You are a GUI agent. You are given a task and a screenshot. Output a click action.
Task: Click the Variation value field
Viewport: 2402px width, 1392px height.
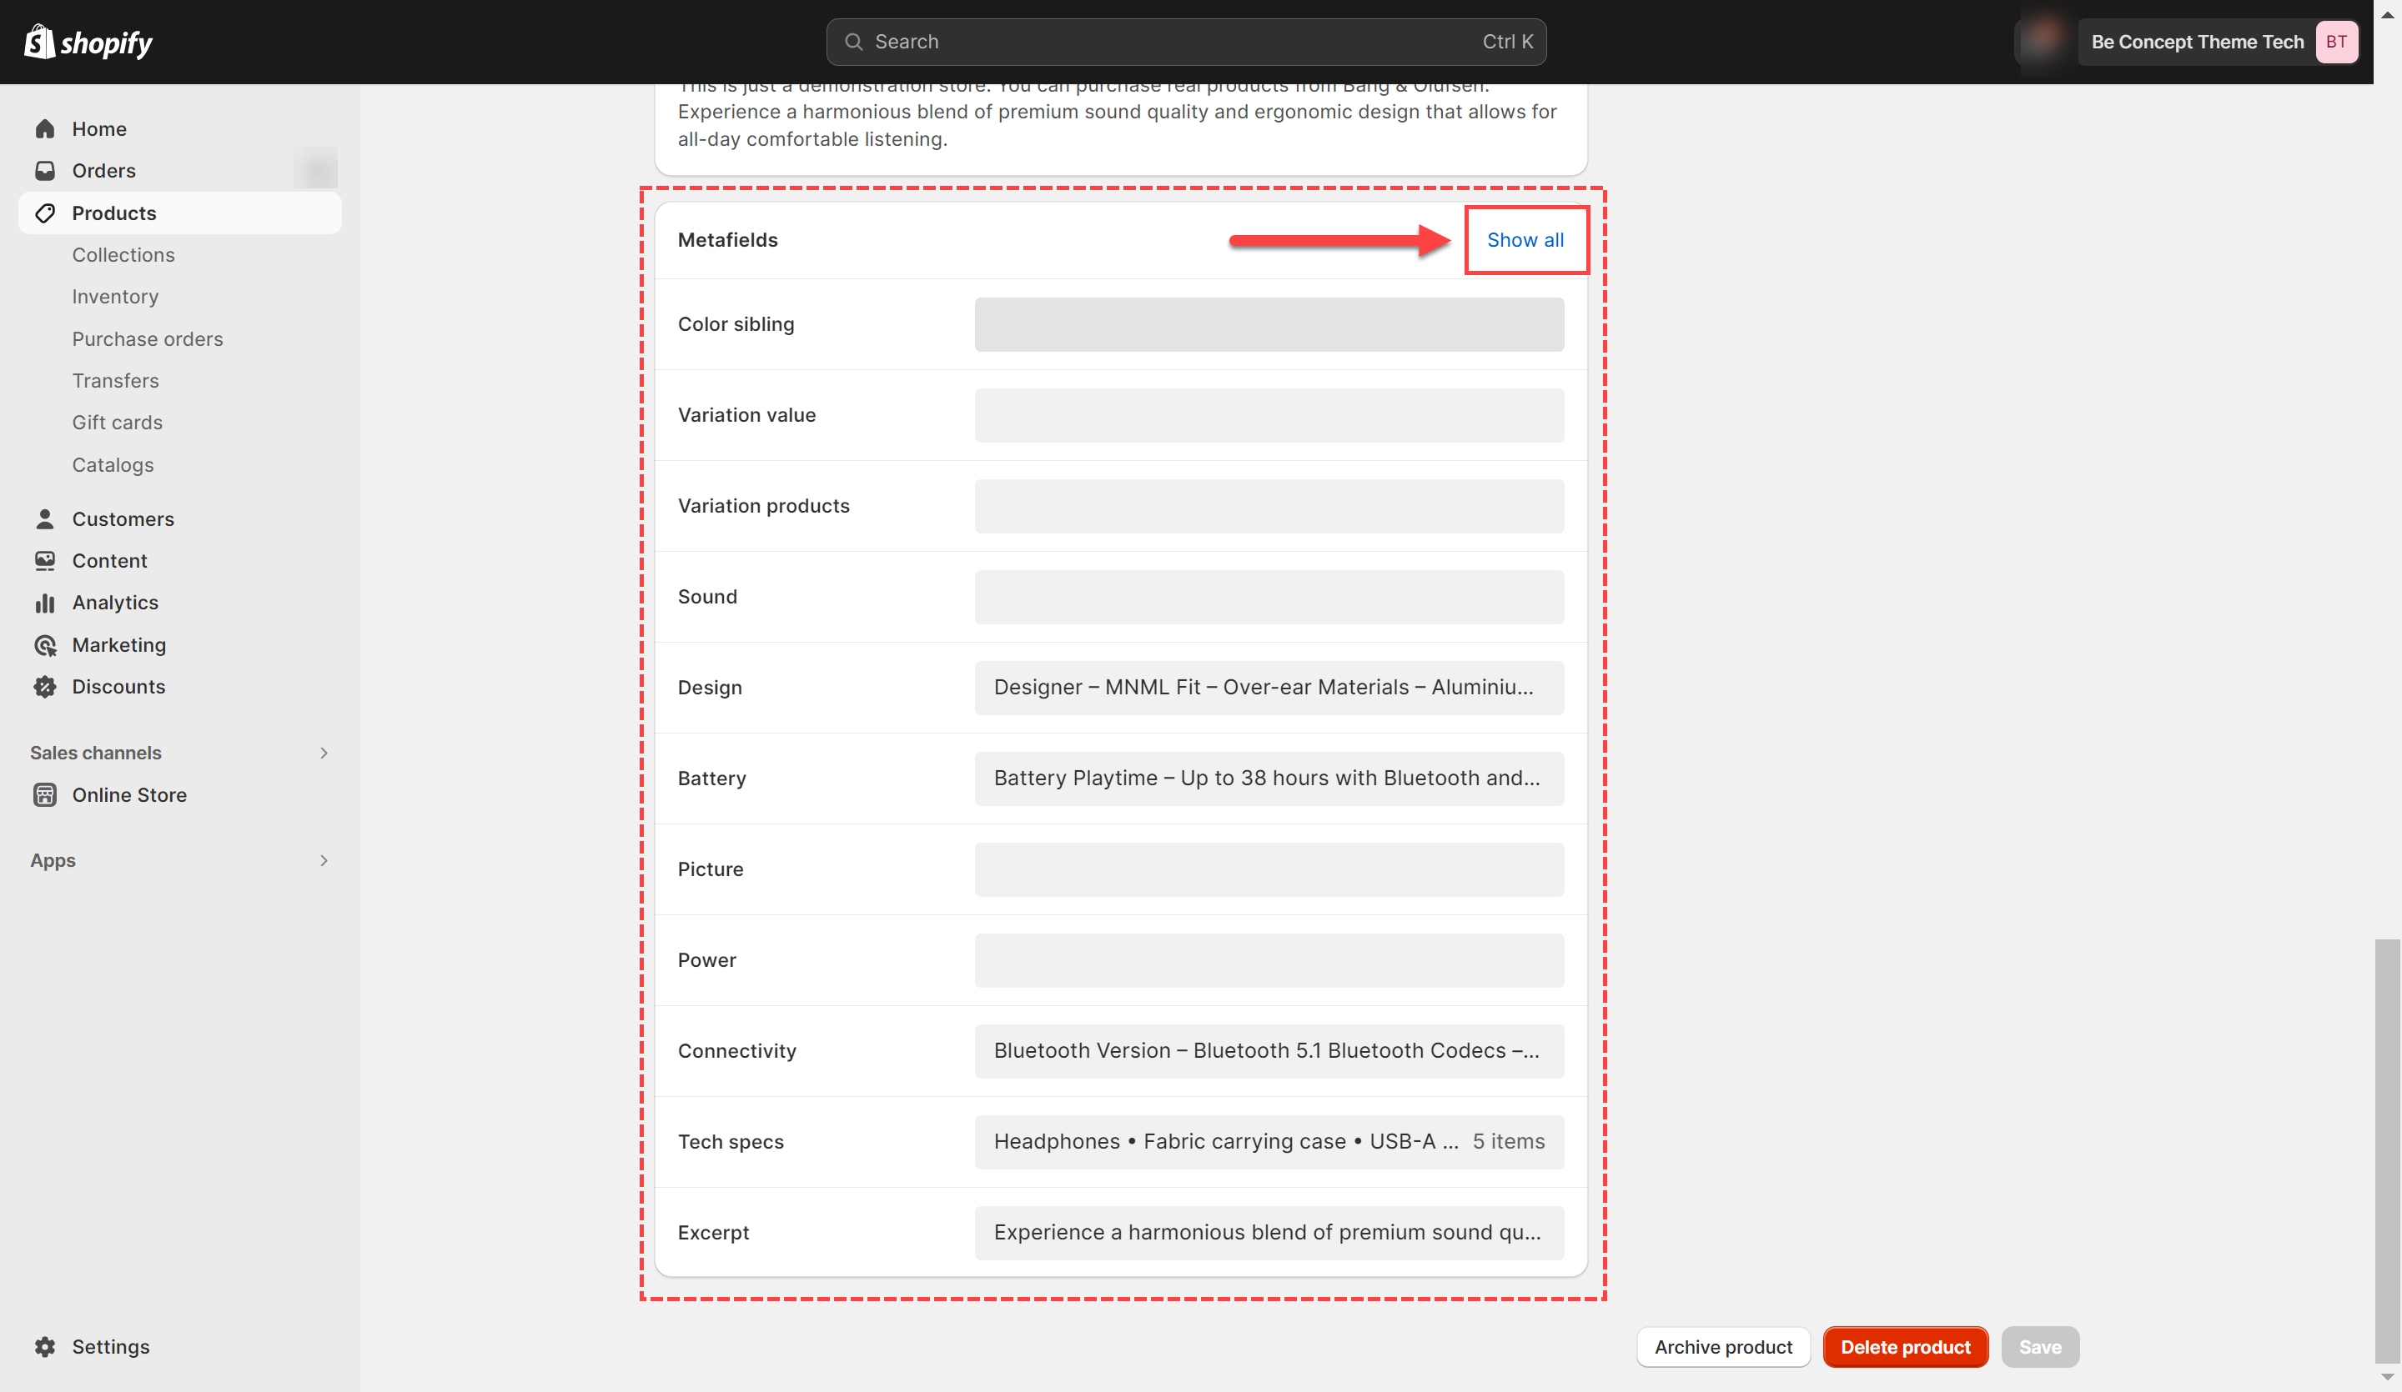tap(1269, 415)
